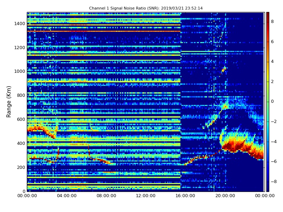
Task: Click the 1200 tick label on range axis
Action: [x=20, y=48]
